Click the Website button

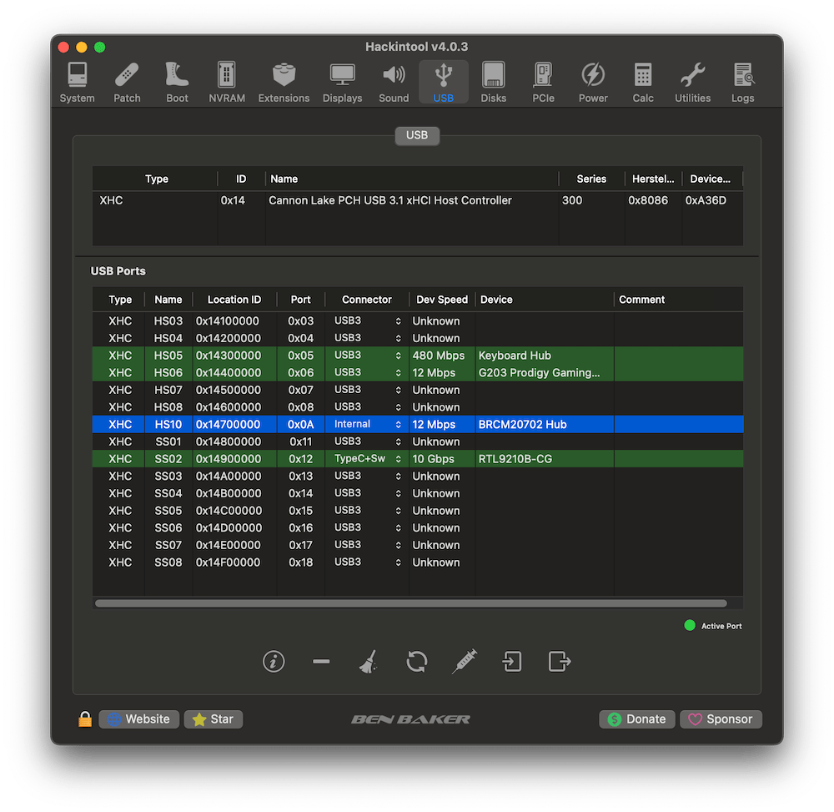point(138,719)
